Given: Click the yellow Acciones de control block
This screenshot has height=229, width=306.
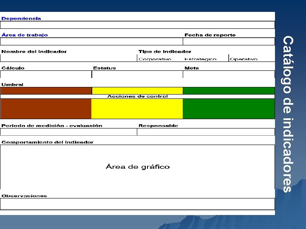Looking at the screenshot, I should pyautogui.click(x=137, y=109).
